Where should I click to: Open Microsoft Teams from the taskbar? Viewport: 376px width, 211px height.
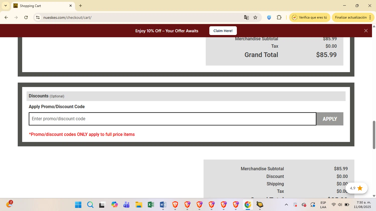coord(127,205)
